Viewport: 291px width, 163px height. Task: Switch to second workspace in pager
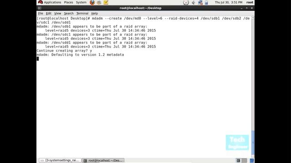pyautogui.click(x=244, y=160)
